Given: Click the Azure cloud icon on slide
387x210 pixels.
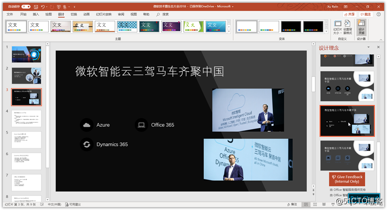Looking at the screenshot, I should [x=87, y=125].
